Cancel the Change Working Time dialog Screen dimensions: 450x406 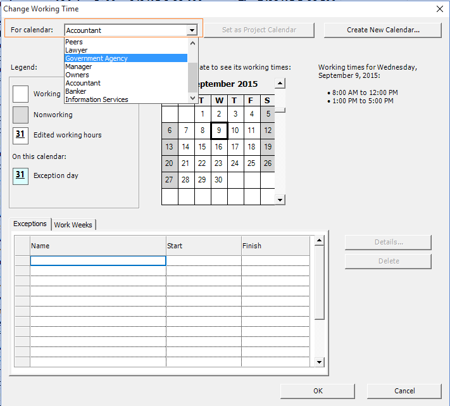(404, 391)
